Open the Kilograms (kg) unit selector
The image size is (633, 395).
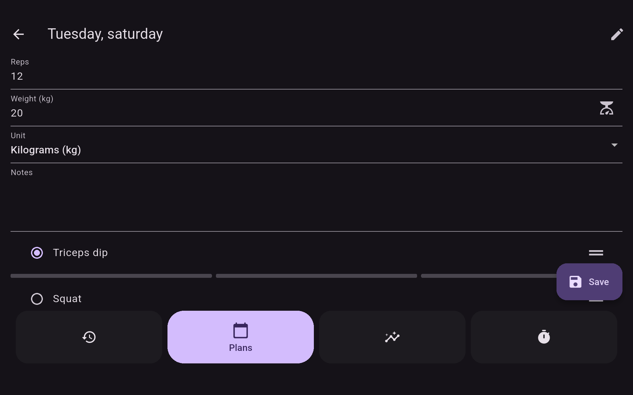click(46, 150)
